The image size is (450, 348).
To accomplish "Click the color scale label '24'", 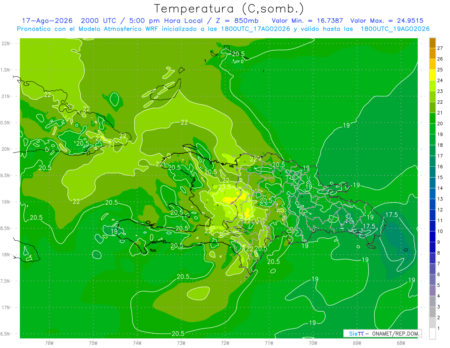I will (440, 80).
